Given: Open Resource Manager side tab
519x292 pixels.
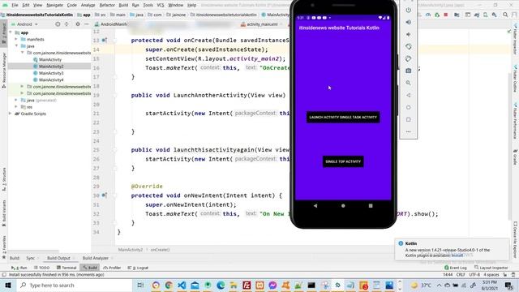Looking at the screenshot, I should pyautogui.click(x=4, y=71).
